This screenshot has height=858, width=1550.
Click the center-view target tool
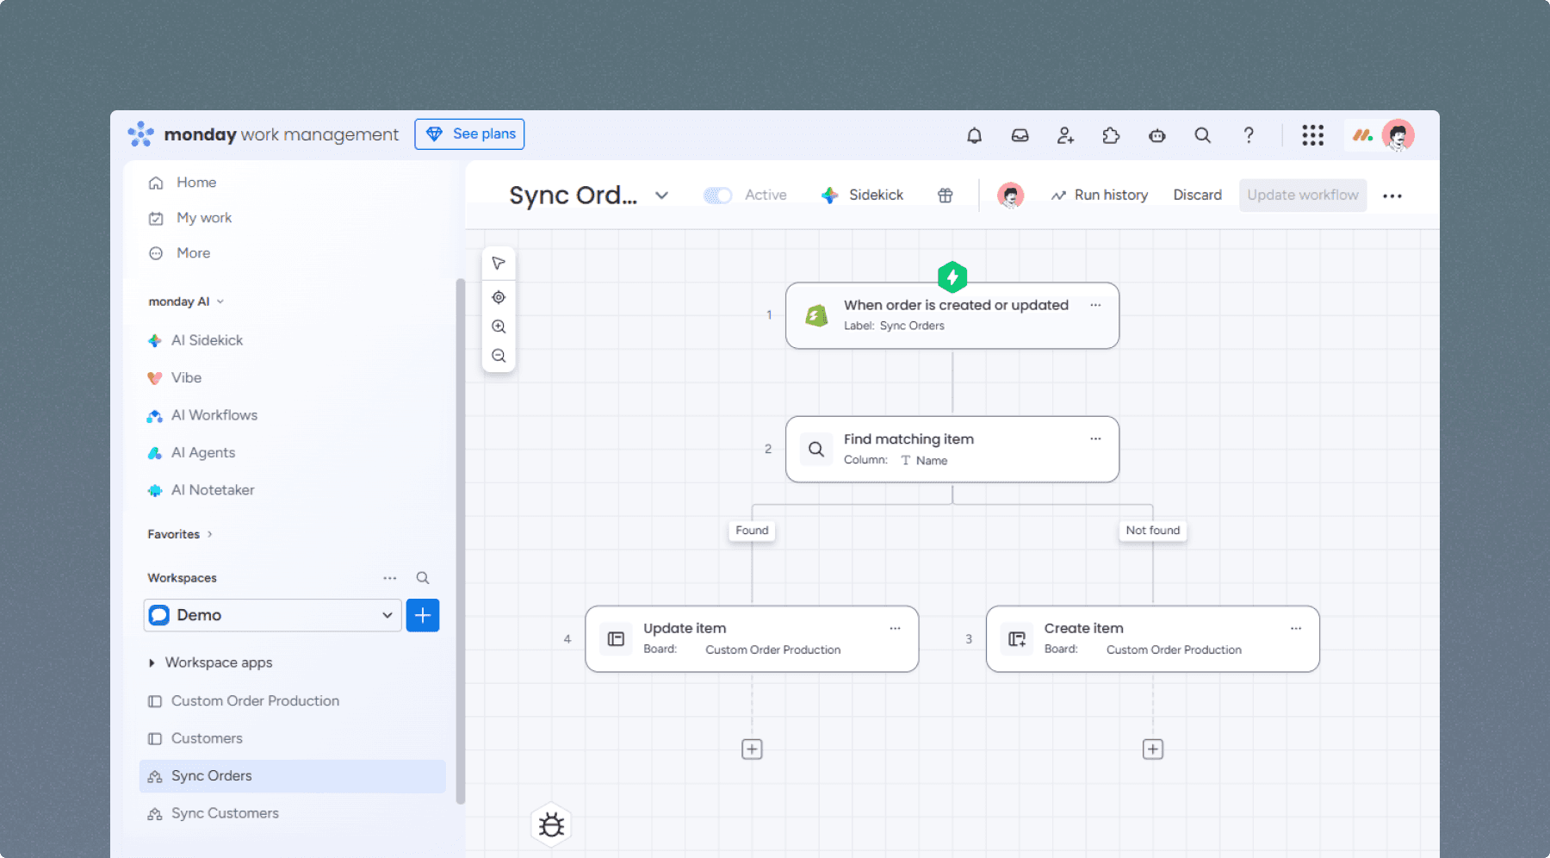[x=499, y=297]
